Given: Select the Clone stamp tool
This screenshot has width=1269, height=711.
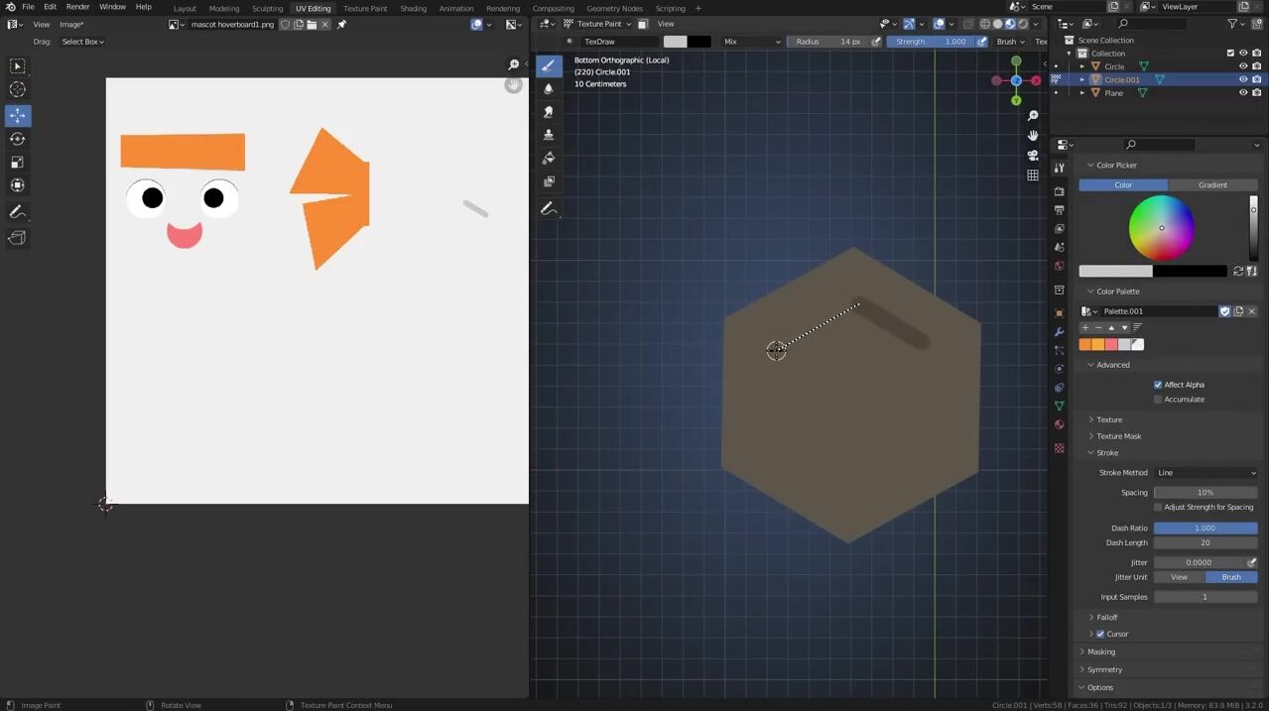Looking at the screenshot, I should (x=549, y=135).
